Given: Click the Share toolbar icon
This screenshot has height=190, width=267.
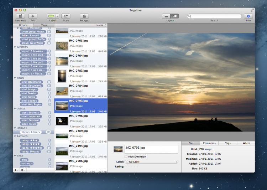Looking at the screenshot, I should [x=66, y=16].
